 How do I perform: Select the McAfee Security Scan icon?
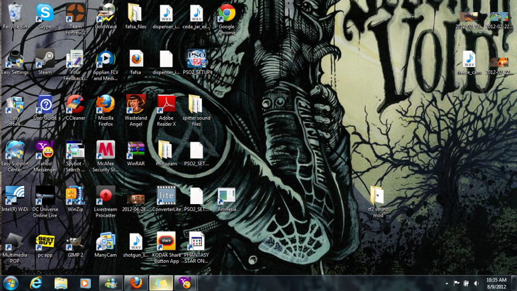106,156
